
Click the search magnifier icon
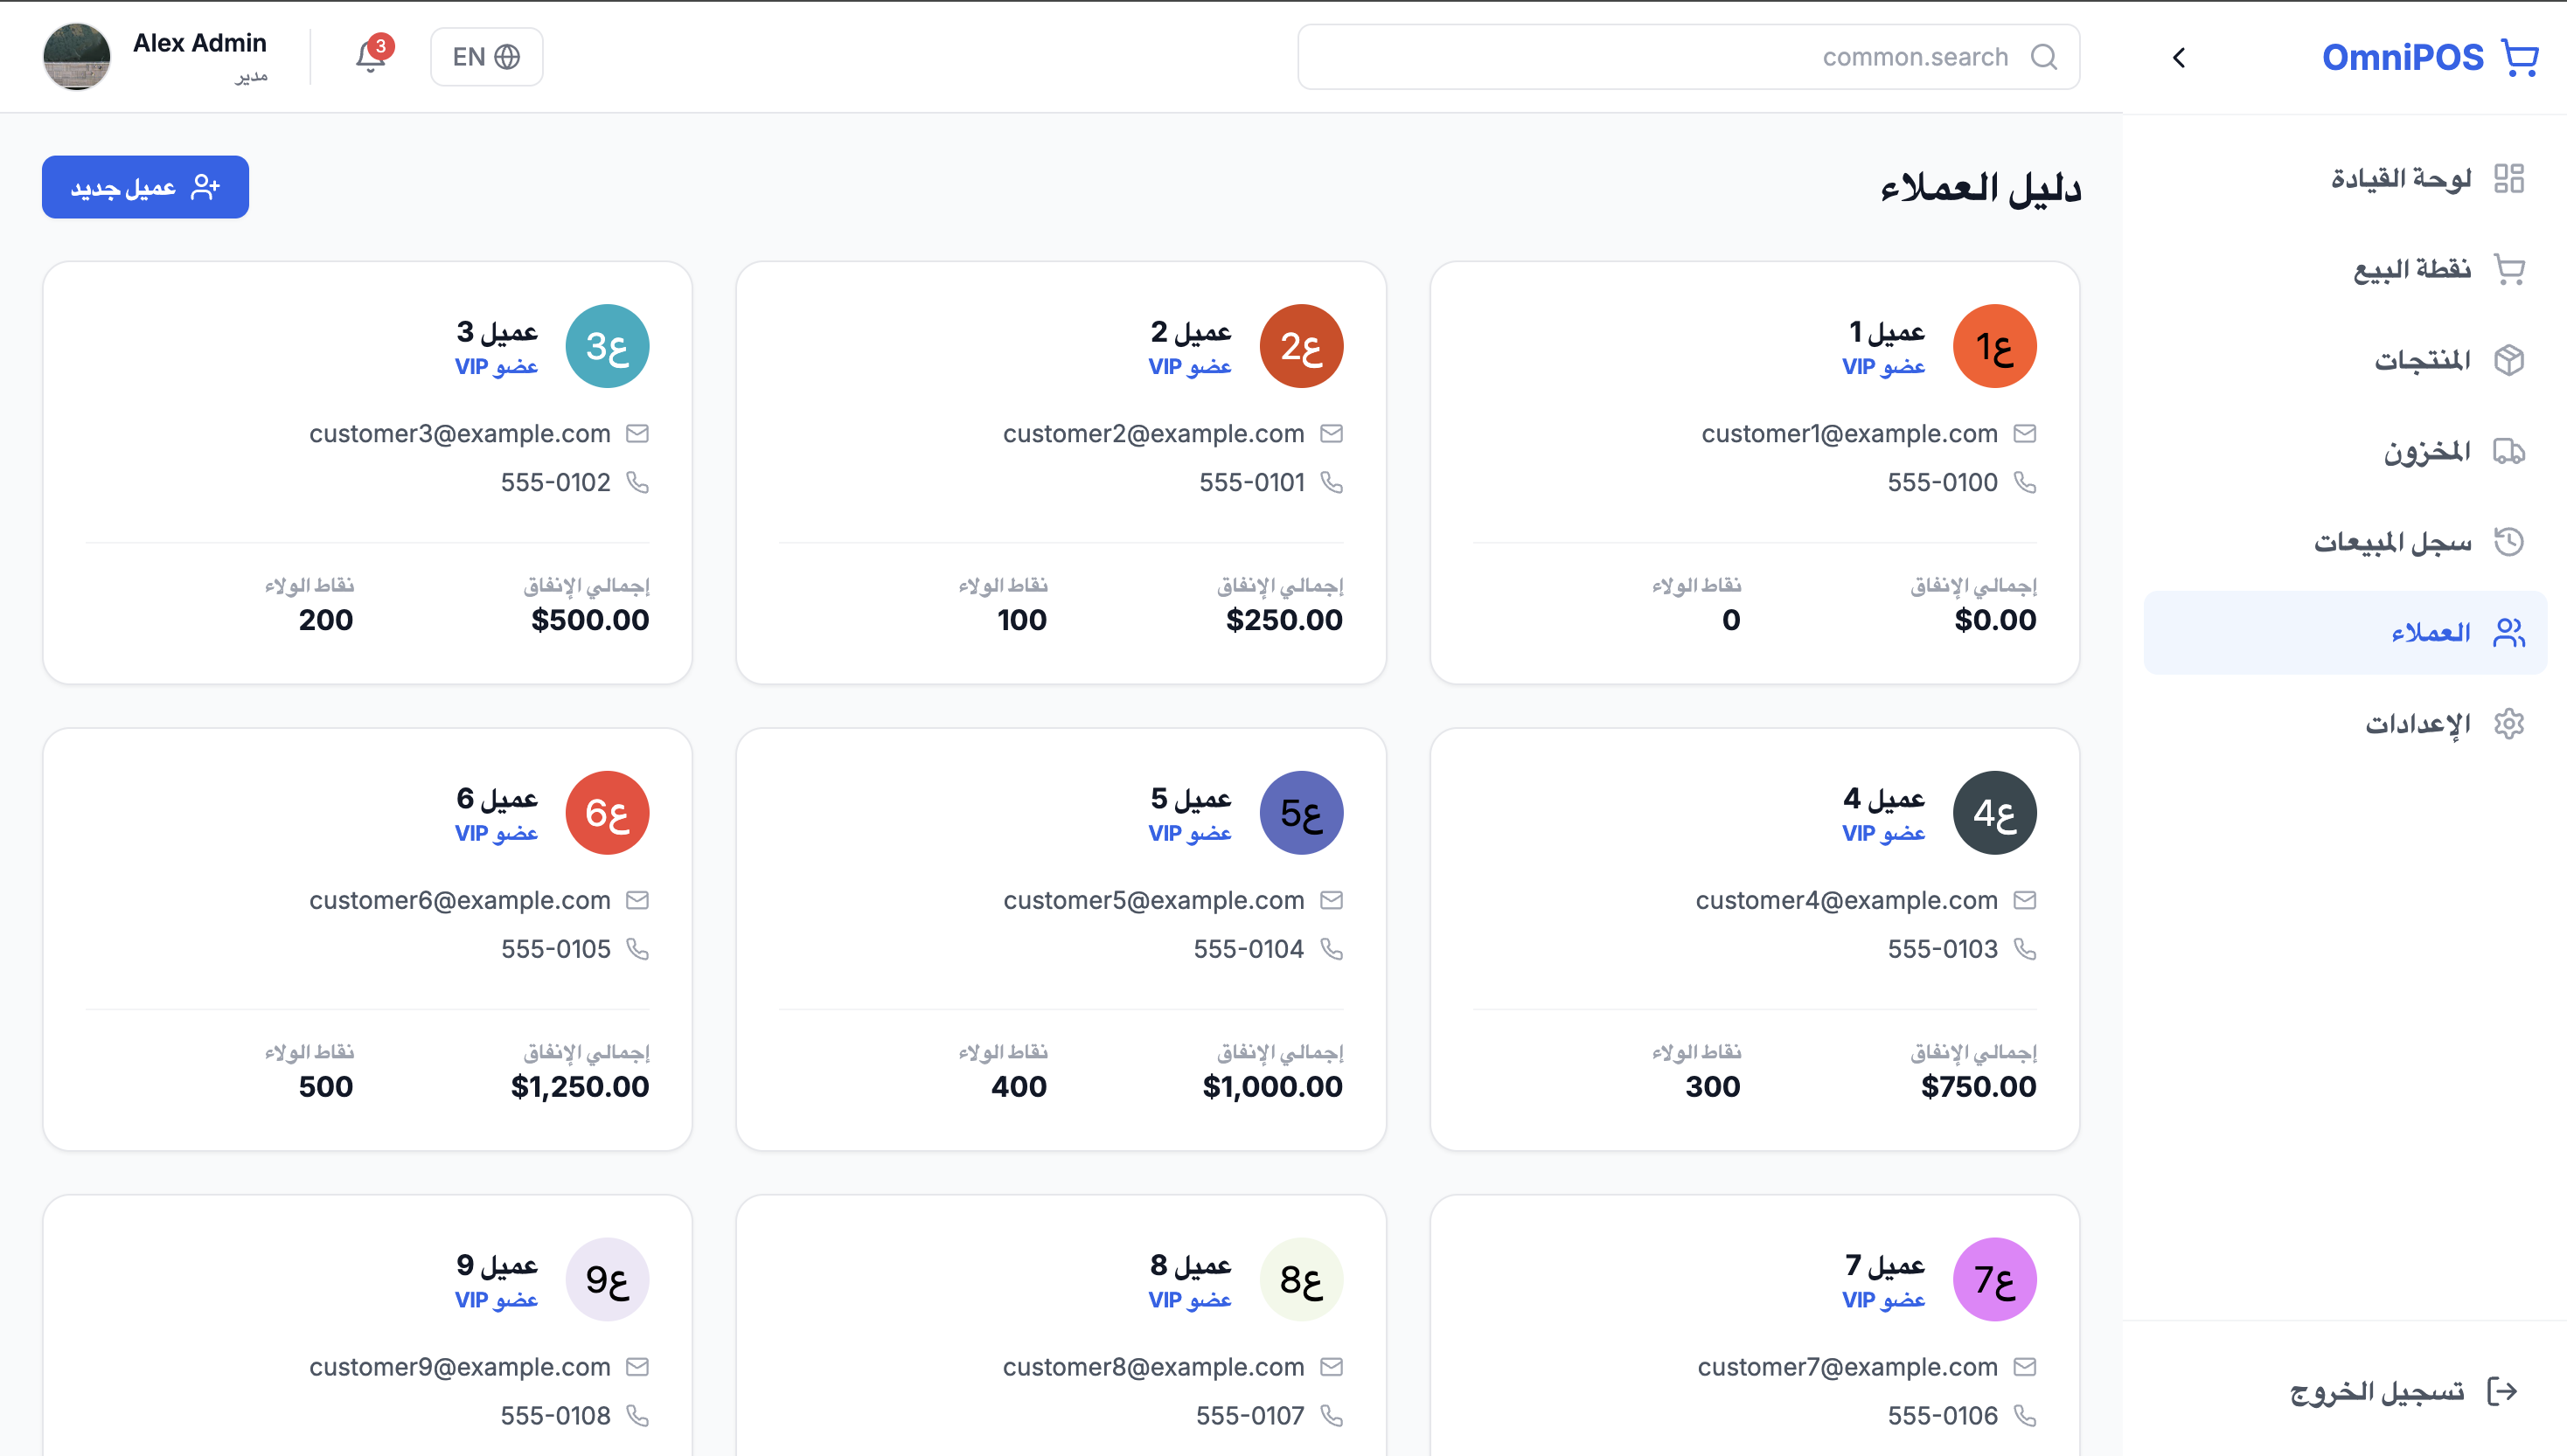2045,57
